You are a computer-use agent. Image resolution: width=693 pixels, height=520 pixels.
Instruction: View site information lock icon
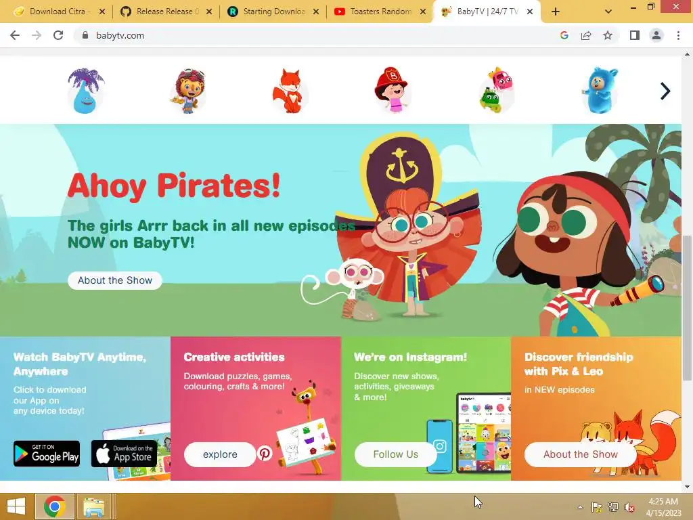(x=85, y=35)
